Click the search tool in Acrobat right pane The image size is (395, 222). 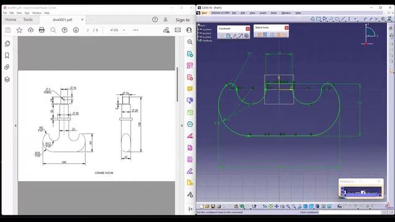pyautogui.click(x=190, y=42)
